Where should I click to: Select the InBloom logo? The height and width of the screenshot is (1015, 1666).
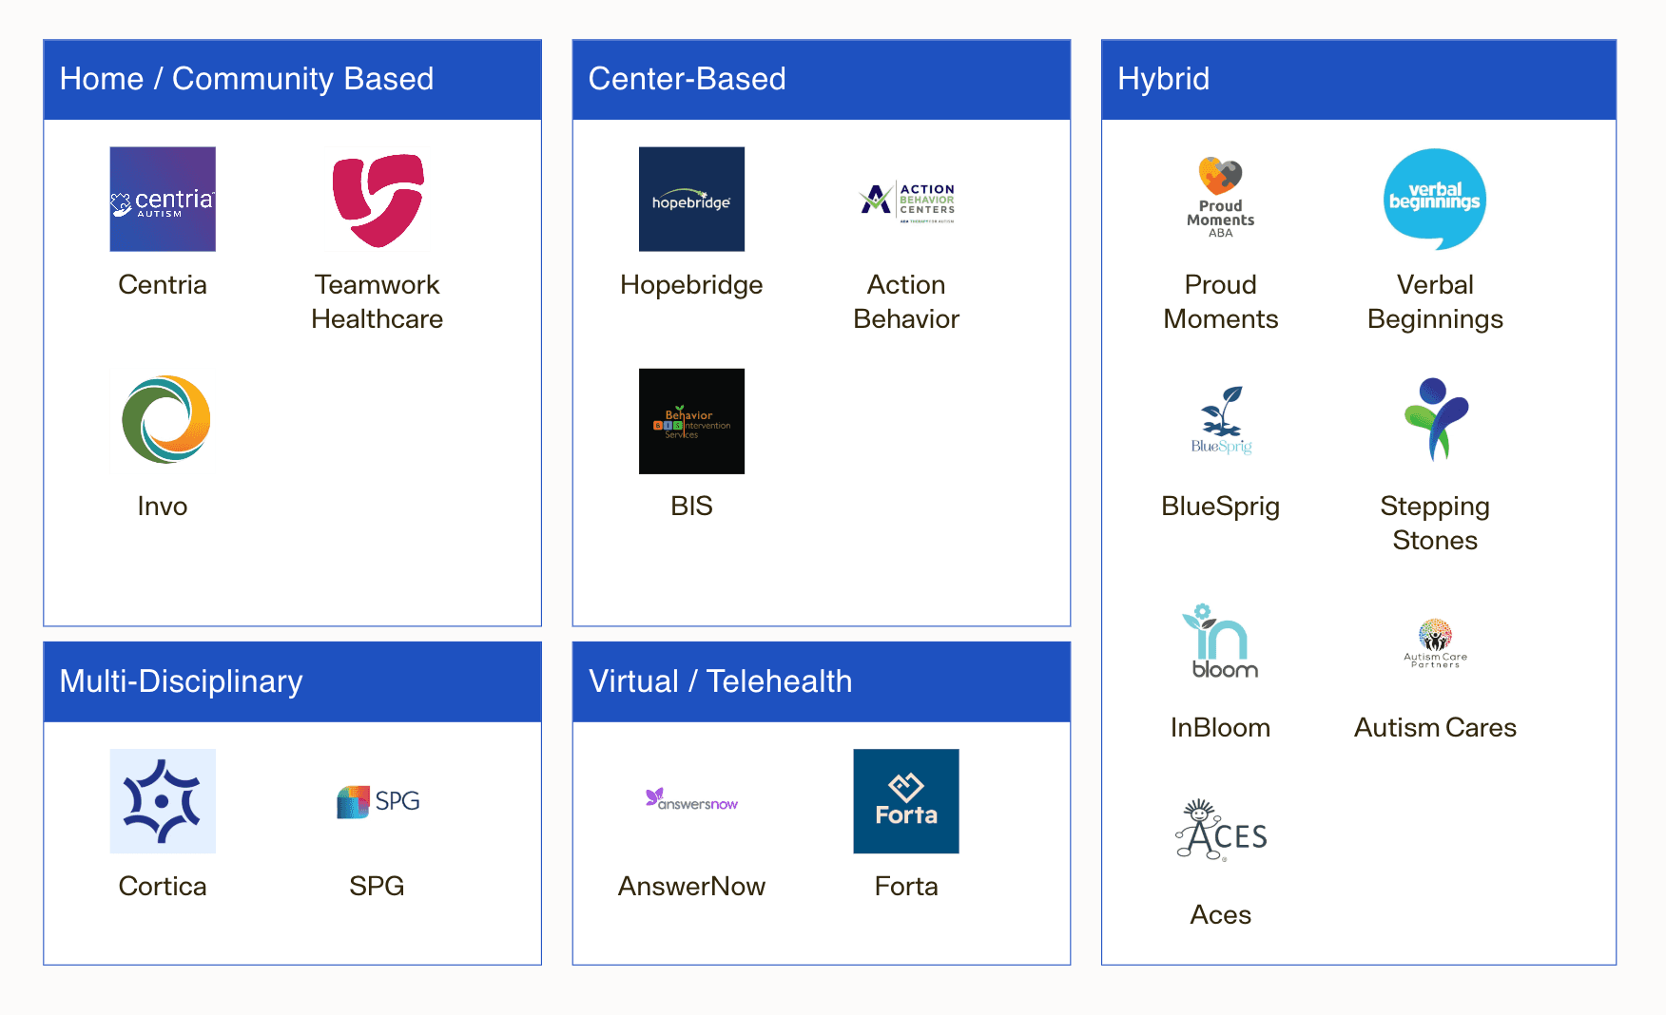[1220, 642]
